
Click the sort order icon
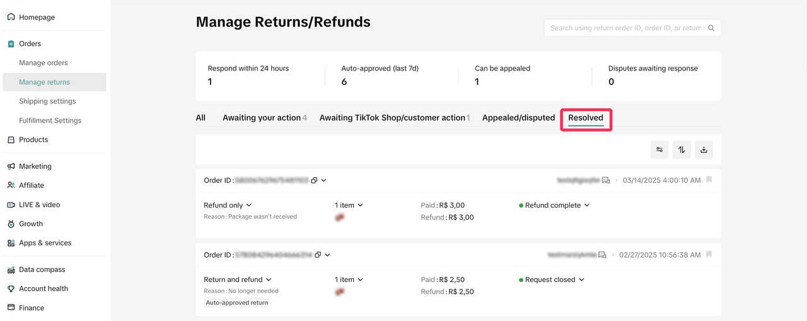click(682, 150)
